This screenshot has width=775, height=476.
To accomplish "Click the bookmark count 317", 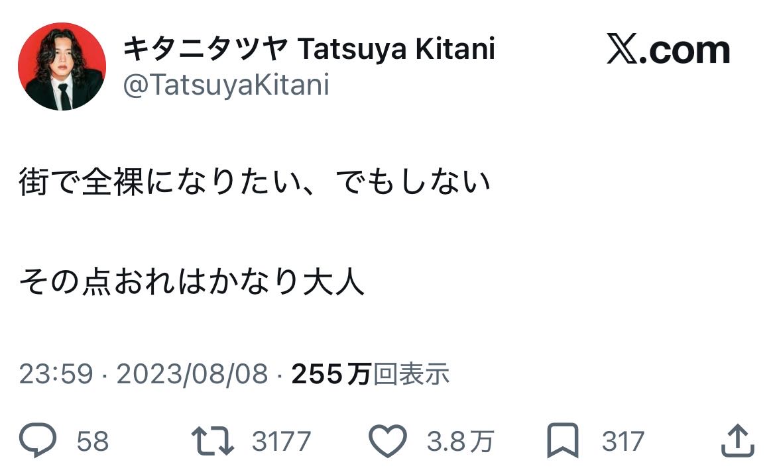I will 623,442.
